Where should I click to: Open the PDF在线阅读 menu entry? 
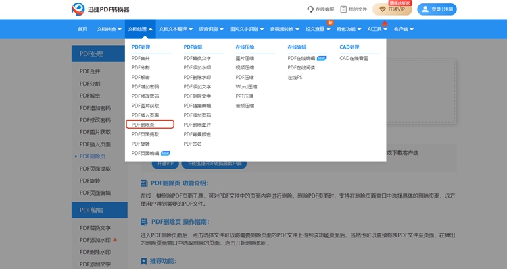click(x=301, y=67)
